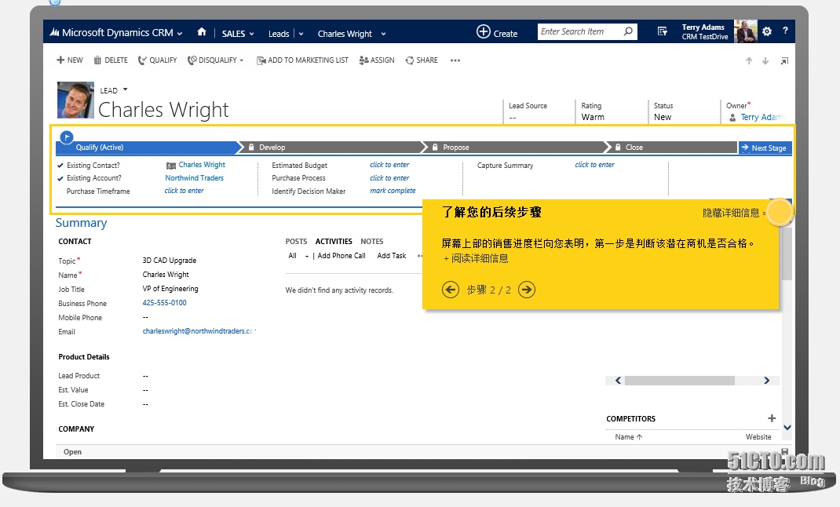
Task: Click 3D CAD Upgrade topic value
Action: [x=170, y=261]
